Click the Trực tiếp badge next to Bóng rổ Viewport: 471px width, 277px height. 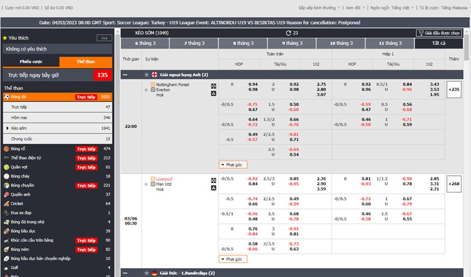(x=86, y=149)
